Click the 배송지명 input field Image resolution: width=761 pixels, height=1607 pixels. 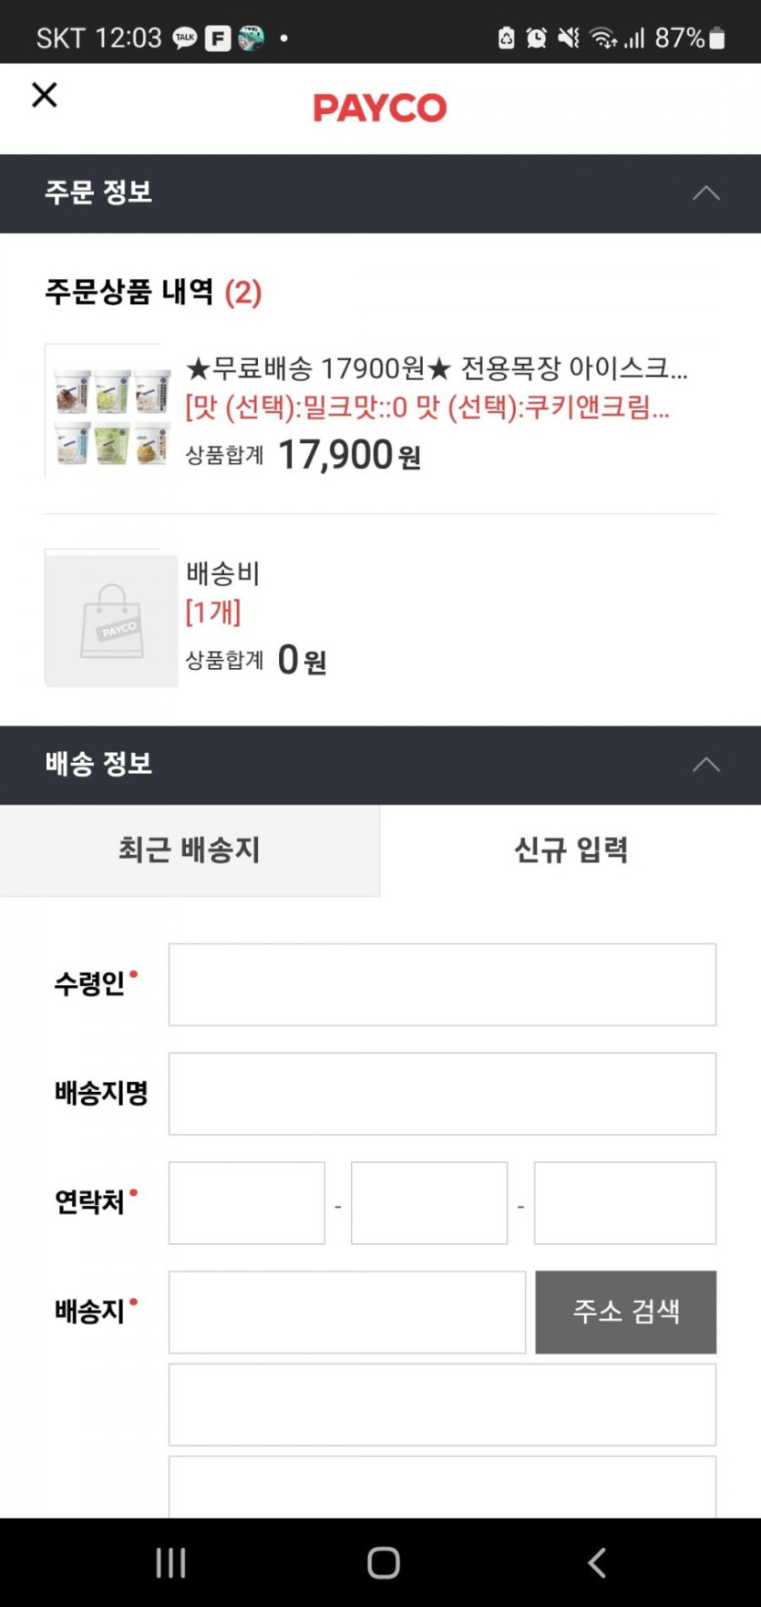pos(442,1094)
